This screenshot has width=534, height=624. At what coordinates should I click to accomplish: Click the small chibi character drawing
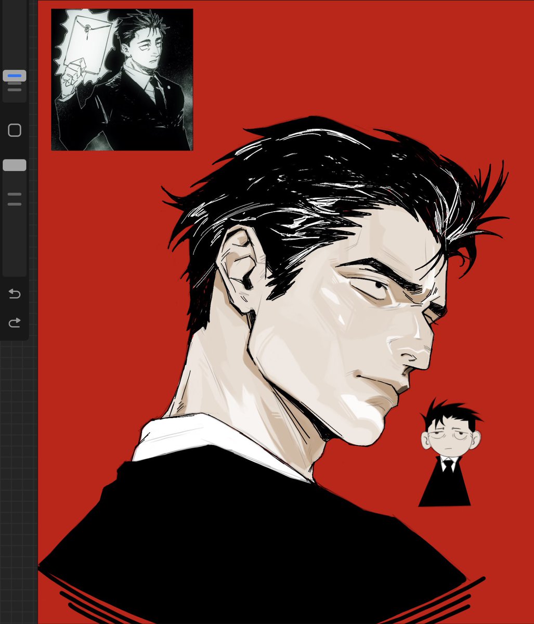click(450, 452)
